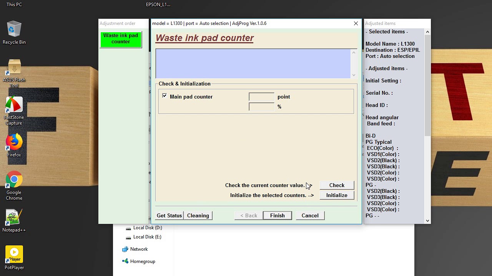This screenshot has height=276, width=492.
Task: Click the 'ECO(Color) :' entry
Action: [x=382, y=148]
